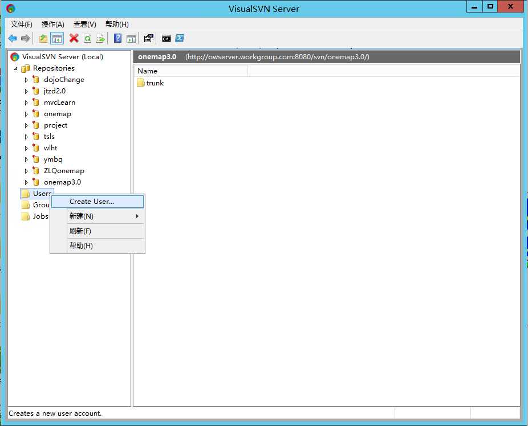This screenshot has height=426, width=528.
Task: Select the onemap repository label
Action: tap(57, 114)
